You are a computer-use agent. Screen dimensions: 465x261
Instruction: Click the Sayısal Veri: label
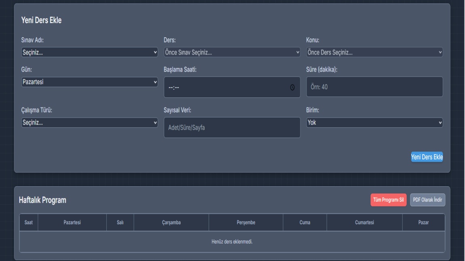tap(178, 110)
